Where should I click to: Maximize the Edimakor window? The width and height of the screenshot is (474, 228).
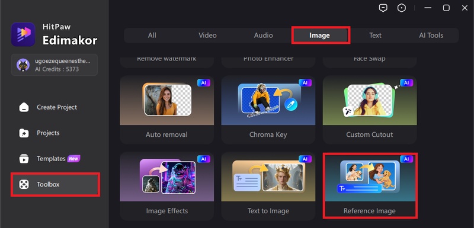pyautogui.click(x=446, y=8)
